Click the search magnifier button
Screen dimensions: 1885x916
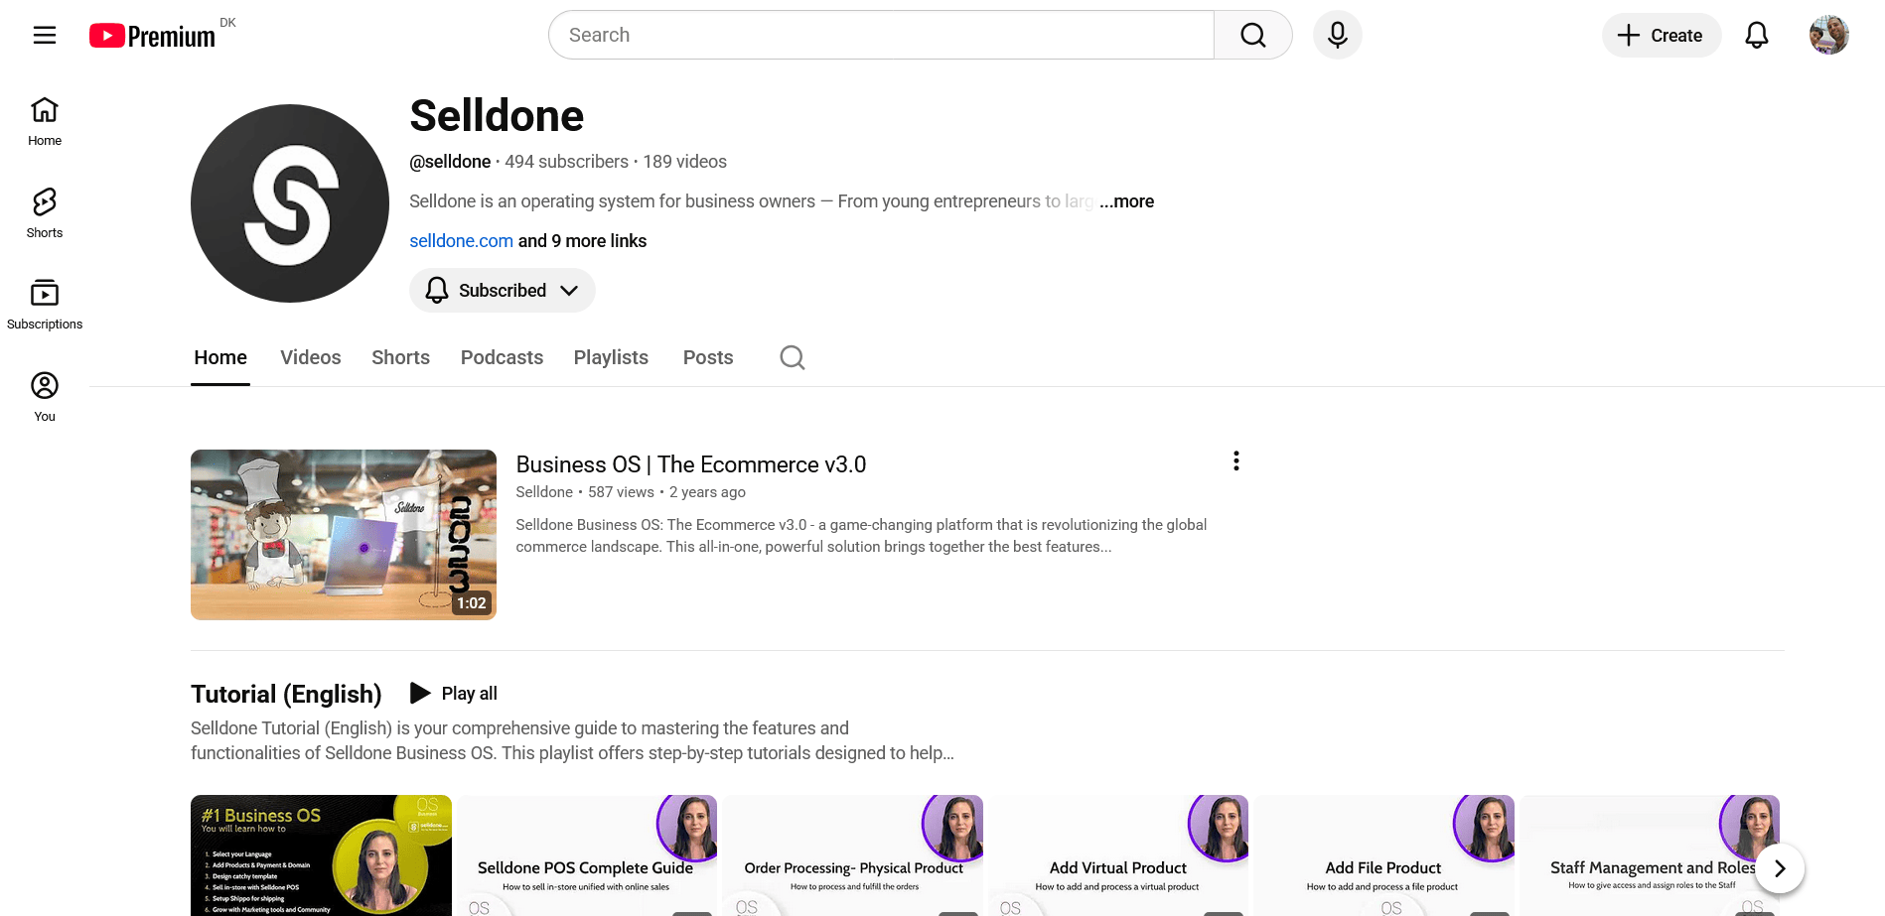coord(1252,35)
